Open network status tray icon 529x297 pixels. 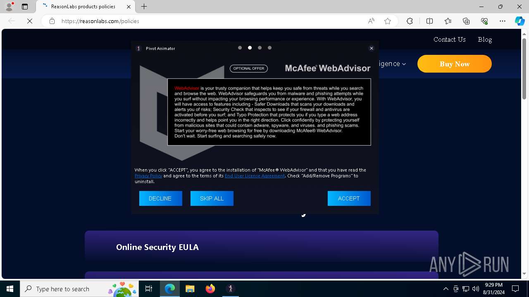click(466, 289)
